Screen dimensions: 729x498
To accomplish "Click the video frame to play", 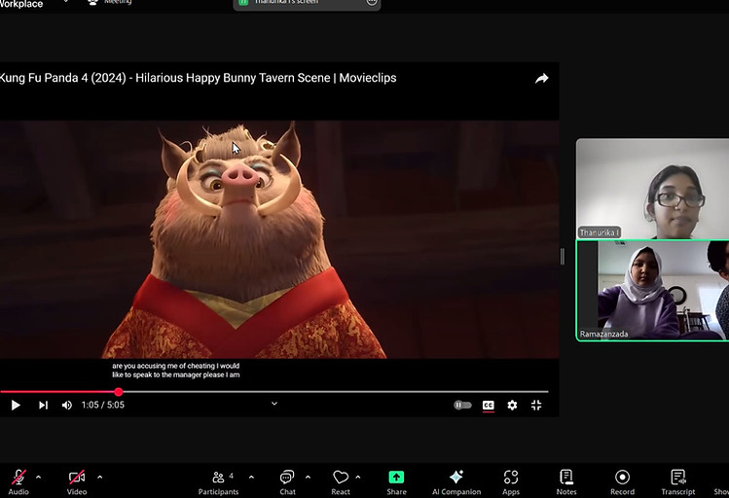I will tap(279, 239).
